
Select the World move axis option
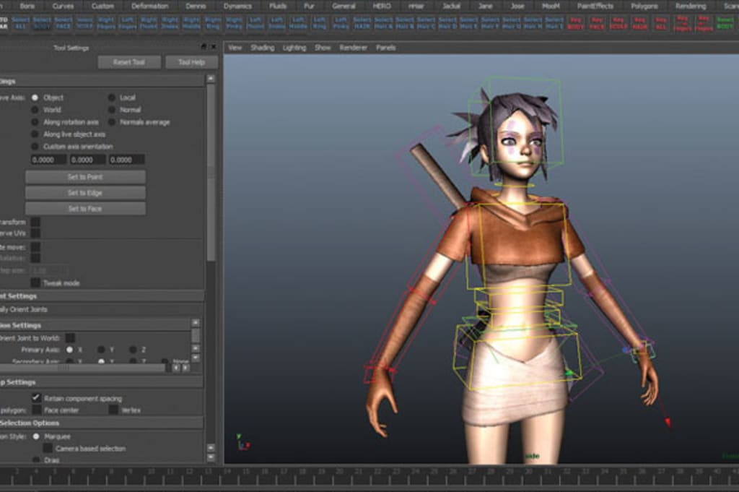tap(35, 110)
